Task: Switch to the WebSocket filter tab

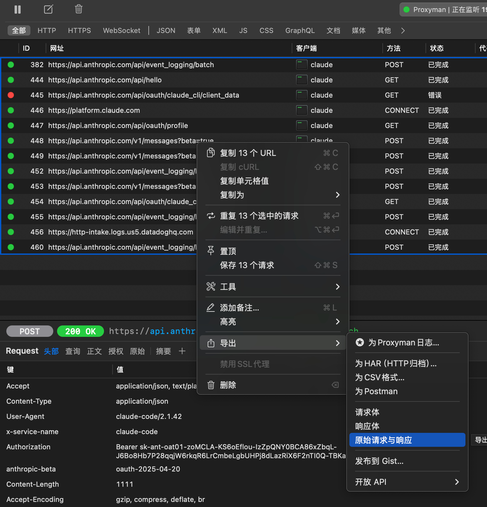Action: click(121, 31)
